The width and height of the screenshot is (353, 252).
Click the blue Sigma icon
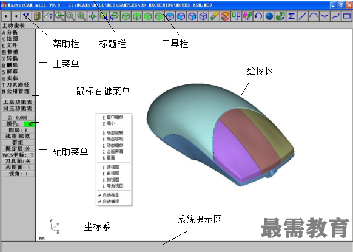click(x=291, y=16)
